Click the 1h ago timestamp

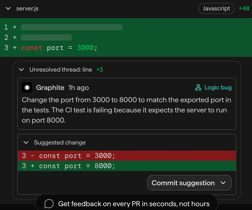tap(79, 88)
